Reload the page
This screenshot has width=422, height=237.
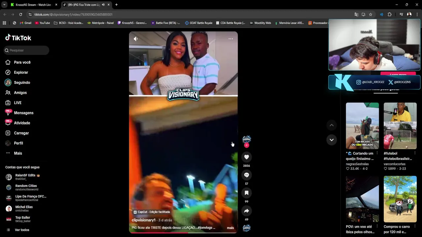[20, 14]
